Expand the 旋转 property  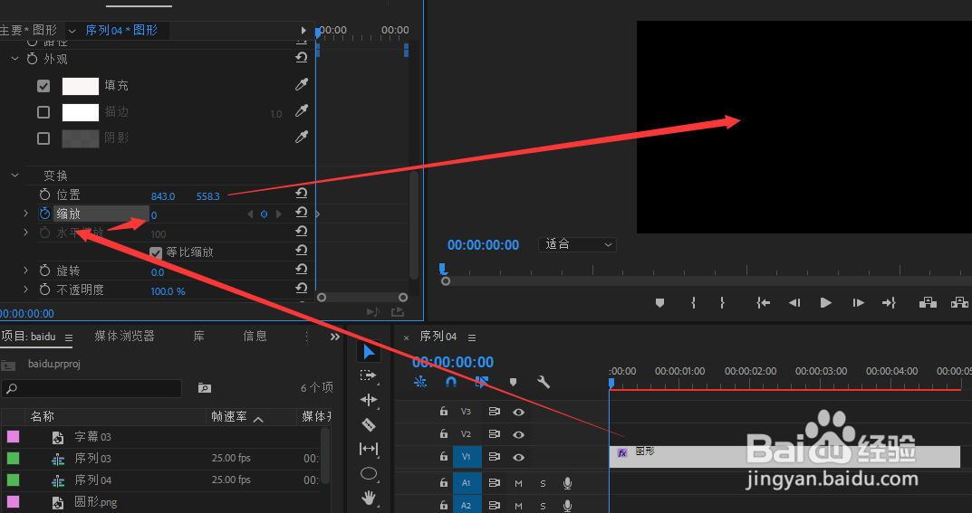(25, 271)
